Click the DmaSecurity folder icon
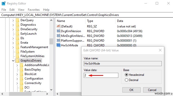 [18, 29]
